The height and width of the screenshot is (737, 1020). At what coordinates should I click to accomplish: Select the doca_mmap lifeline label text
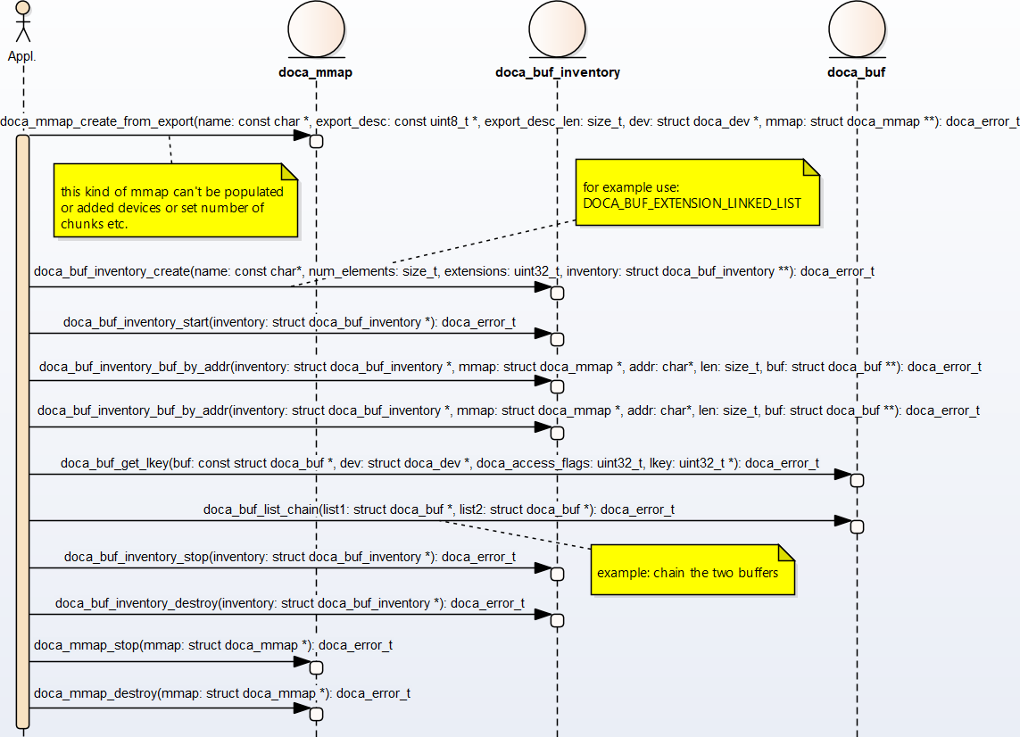click(316, 72)
